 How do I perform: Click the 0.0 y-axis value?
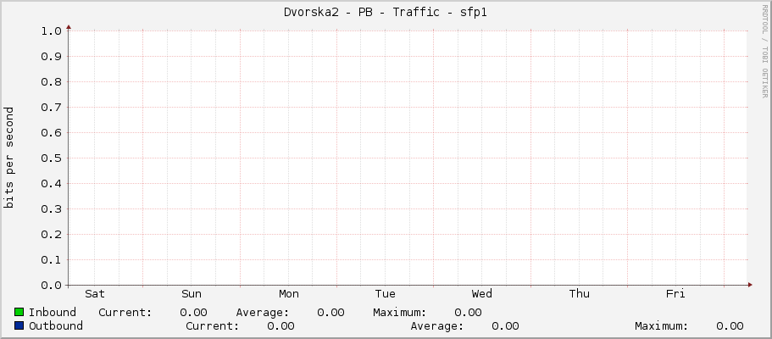[51, 286]
